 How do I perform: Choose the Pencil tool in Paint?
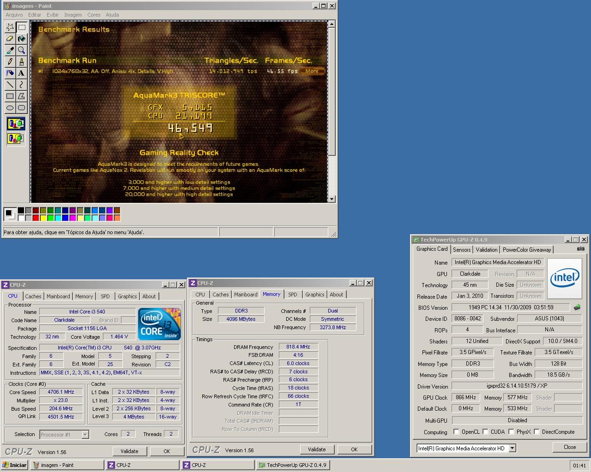tap(10, 62)
